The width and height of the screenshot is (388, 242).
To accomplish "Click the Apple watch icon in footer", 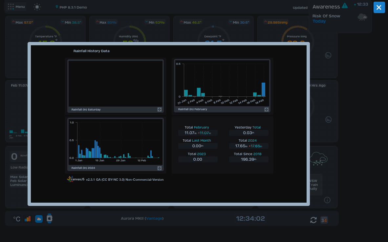I will click(x=50, y=218).
